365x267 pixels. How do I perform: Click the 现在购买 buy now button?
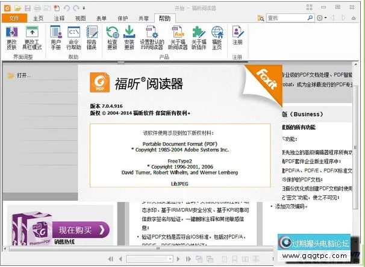(81, 230)
